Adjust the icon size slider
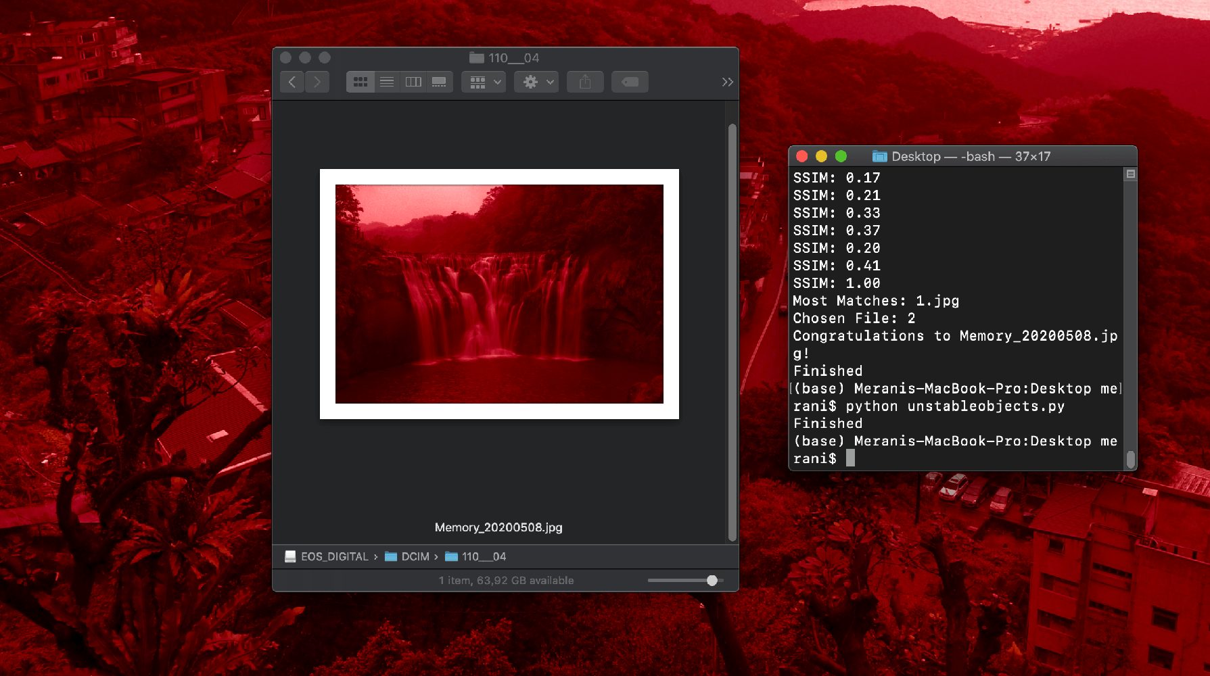Screen dimensions: 1210x676 coord(712,580)
